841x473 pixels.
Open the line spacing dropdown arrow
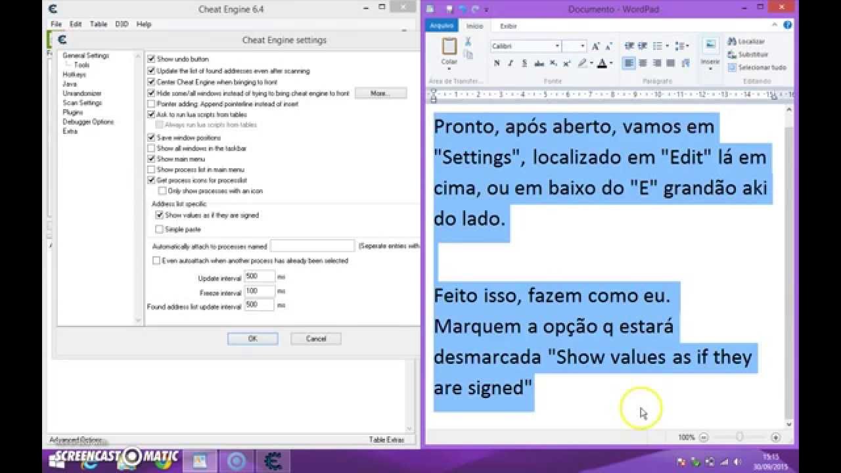687,46
